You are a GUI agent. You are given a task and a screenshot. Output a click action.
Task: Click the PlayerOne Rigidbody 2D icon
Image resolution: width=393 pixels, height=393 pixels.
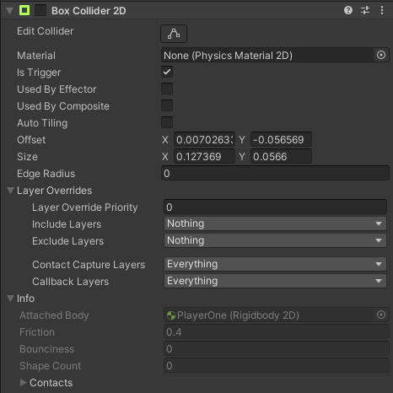tap(171, 315)
